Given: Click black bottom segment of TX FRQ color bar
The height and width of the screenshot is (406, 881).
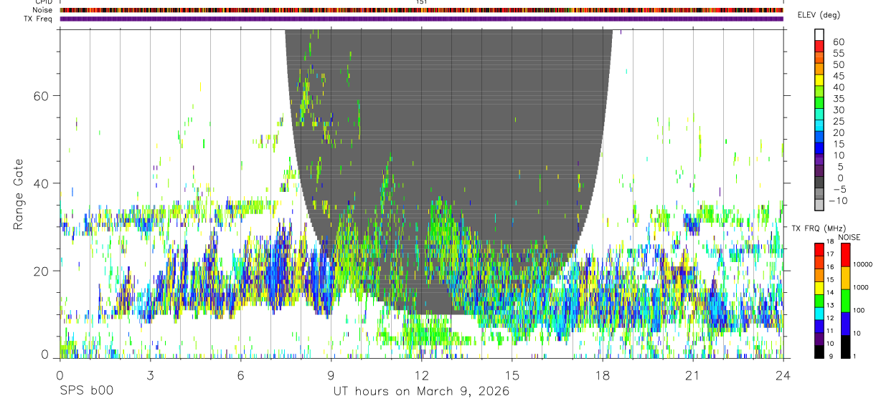Looking at the screenshot, I should [x=819, y=352].
